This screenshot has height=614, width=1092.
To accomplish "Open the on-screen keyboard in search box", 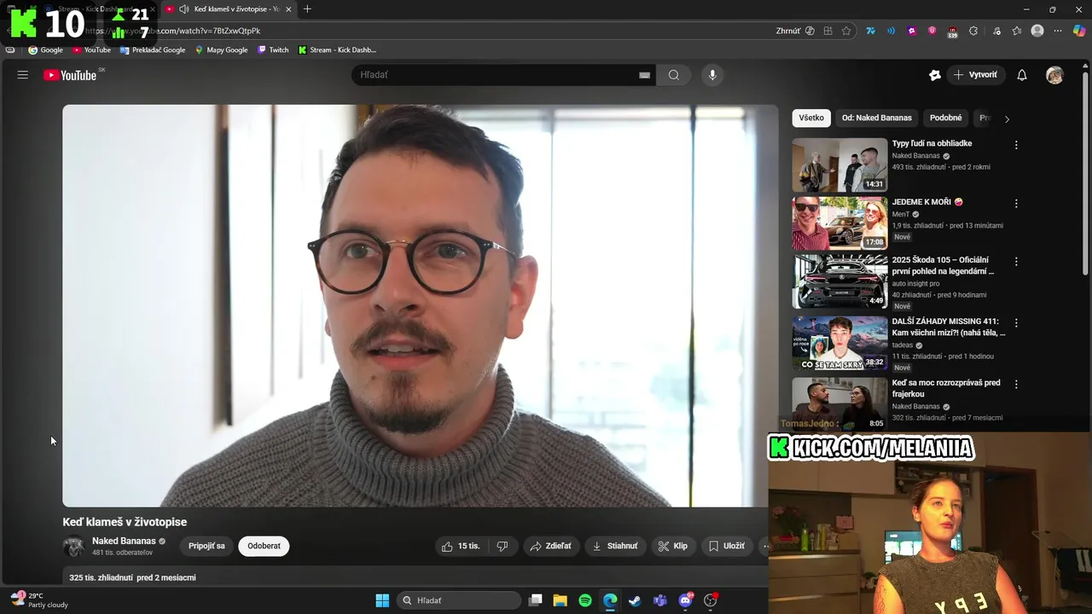I will coord(644,75).
